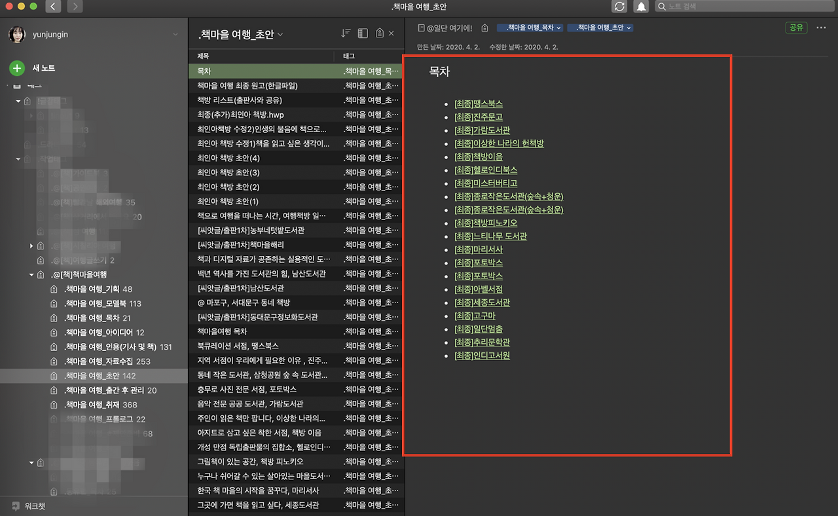
Task: Open sort options in the note list header
Action: click(346, 33)
